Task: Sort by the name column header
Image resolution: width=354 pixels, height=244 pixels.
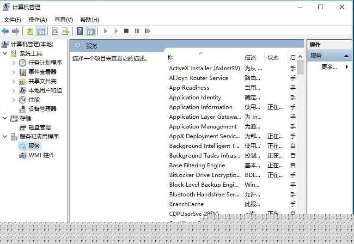Action: 204,58
